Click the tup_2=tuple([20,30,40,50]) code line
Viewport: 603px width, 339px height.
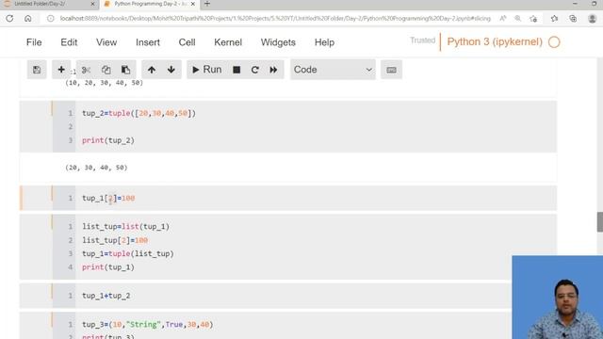[x=139, y=113]
